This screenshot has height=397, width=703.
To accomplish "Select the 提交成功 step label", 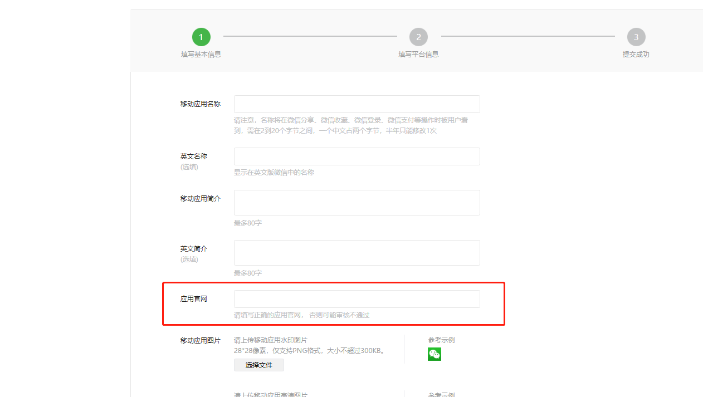I will [636, 55].
